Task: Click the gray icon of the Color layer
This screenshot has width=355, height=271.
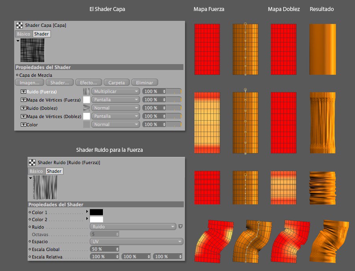Action: point(86,124)
